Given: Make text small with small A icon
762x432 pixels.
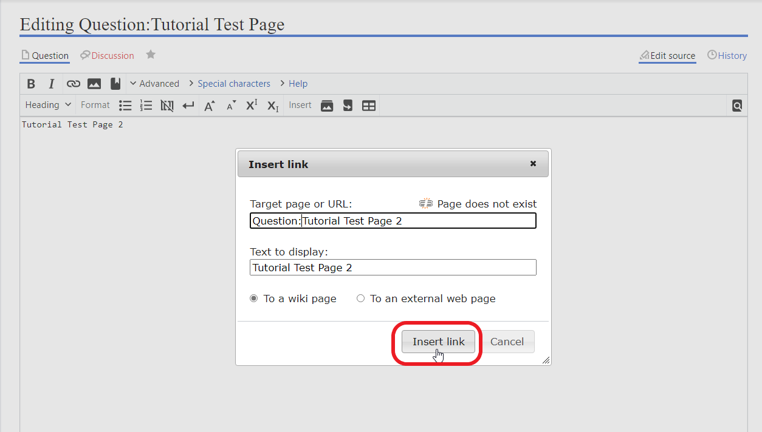Looking at the screenshot, I should (231, 106).
